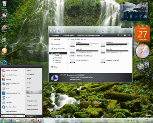Show more toolbar commands chevron

click(x=103, y=35)
